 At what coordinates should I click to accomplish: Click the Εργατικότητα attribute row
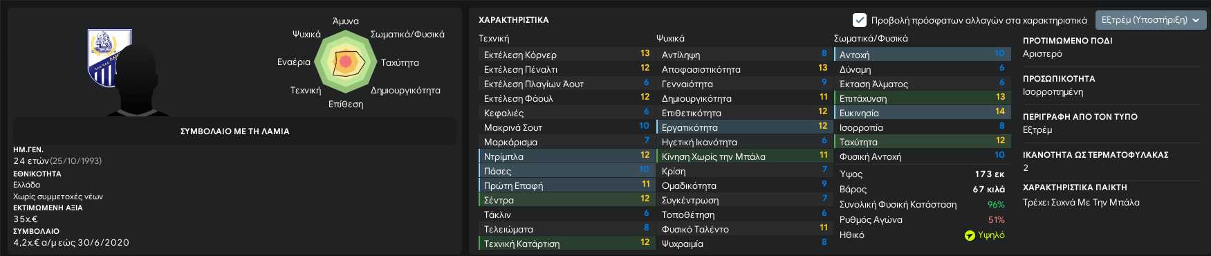743,127
